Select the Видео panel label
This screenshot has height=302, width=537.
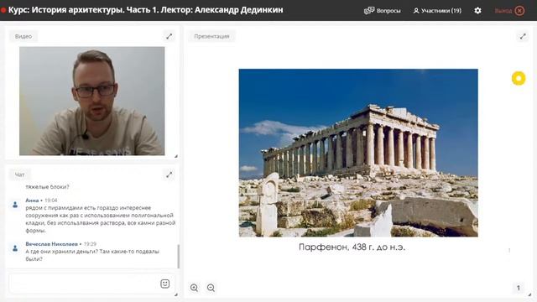[x=23, y=36]
